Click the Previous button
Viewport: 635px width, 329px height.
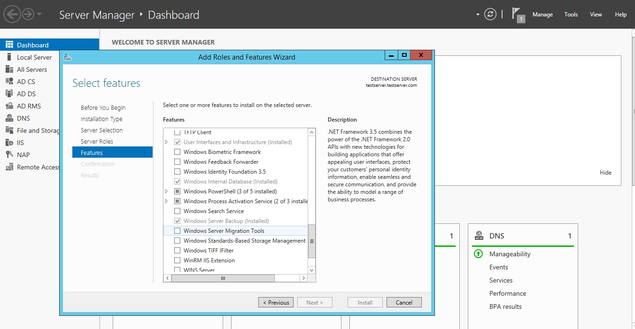pyautogui.click(x=276, y=303)
